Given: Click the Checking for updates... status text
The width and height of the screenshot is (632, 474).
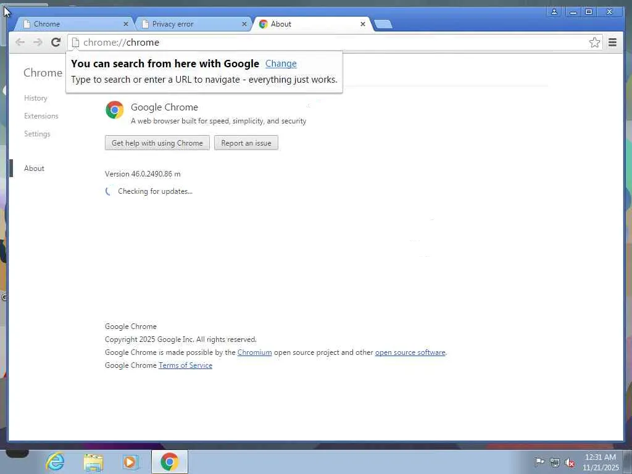Looking at the screenshot, I should (x=155, y=191).
